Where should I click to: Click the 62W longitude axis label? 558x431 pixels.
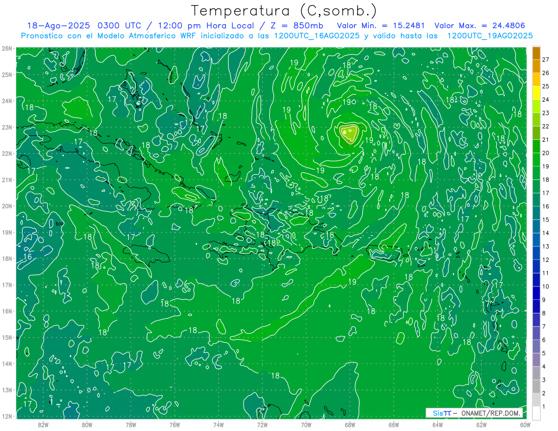481,424
